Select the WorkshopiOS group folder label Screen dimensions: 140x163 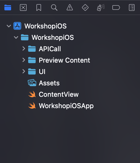pos(53,38)
